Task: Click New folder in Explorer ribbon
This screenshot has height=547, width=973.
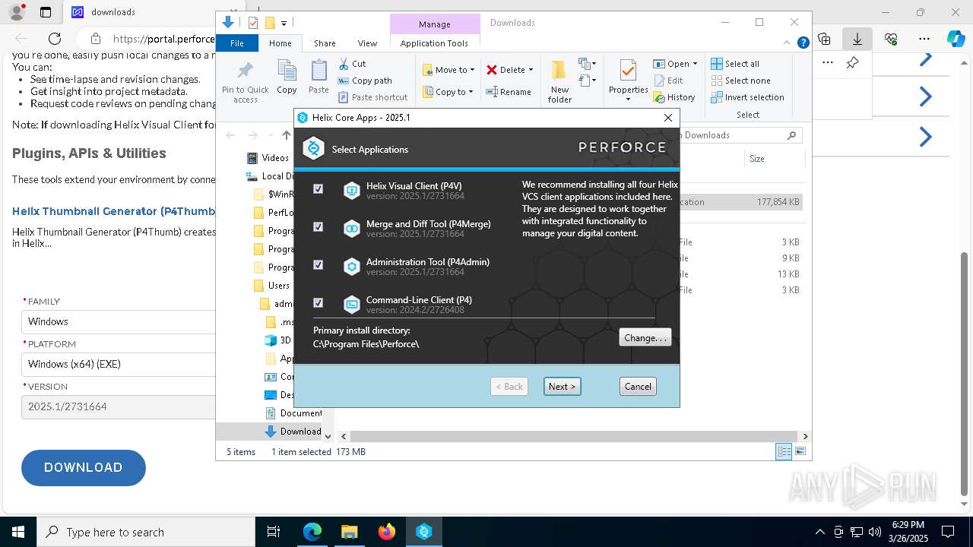Action: click(x=559, y=81)
